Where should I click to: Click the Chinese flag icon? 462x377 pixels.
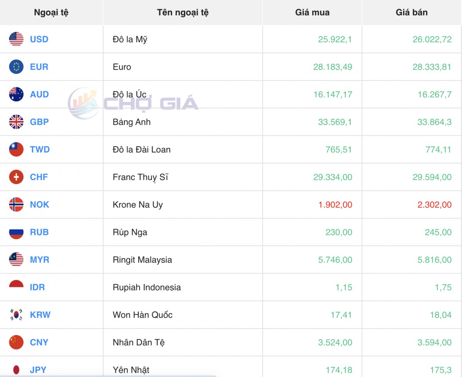click(x=16, y=342)
